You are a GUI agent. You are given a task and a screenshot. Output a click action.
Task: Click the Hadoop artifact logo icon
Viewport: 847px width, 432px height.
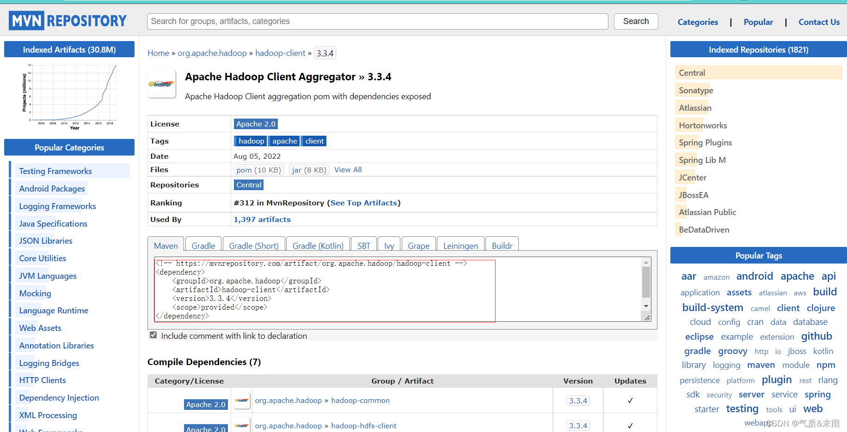tap(161, 84)
